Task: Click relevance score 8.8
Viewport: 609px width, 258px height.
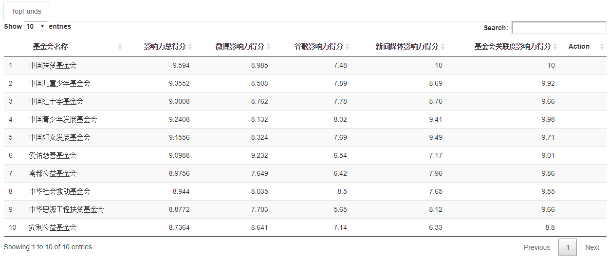Action: coord(550,227)
